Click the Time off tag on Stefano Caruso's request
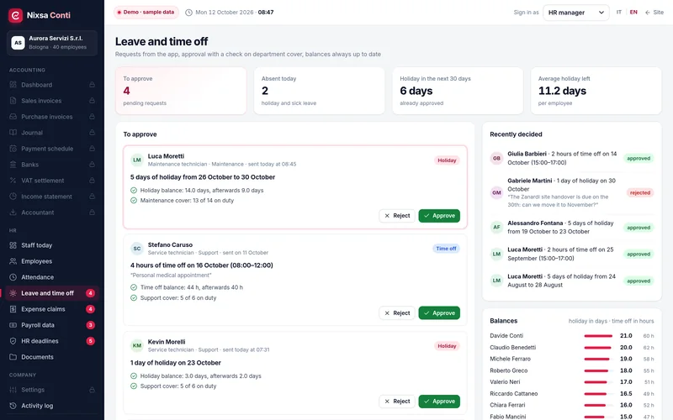Image resolution: width=673 pixels, height=420 pixels. 446,249
